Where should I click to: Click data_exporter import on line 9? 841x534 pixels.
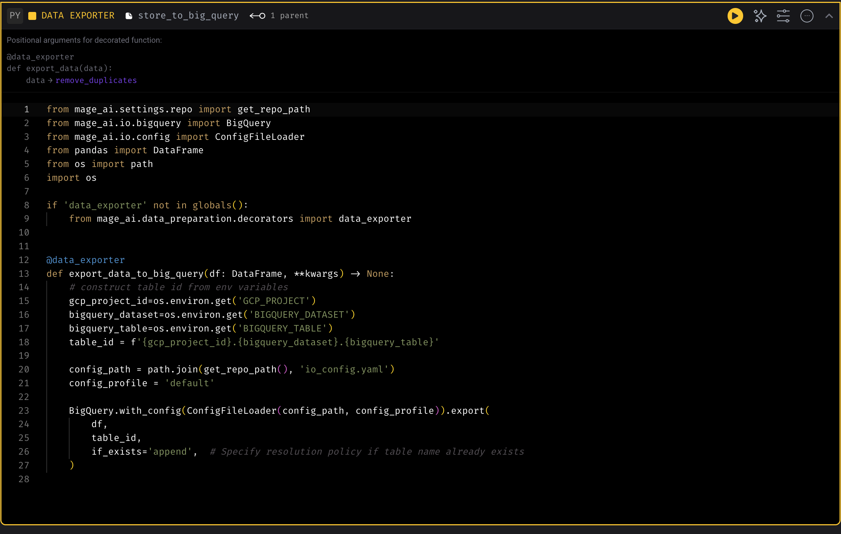pyautogui.click(x=375, y=219)
